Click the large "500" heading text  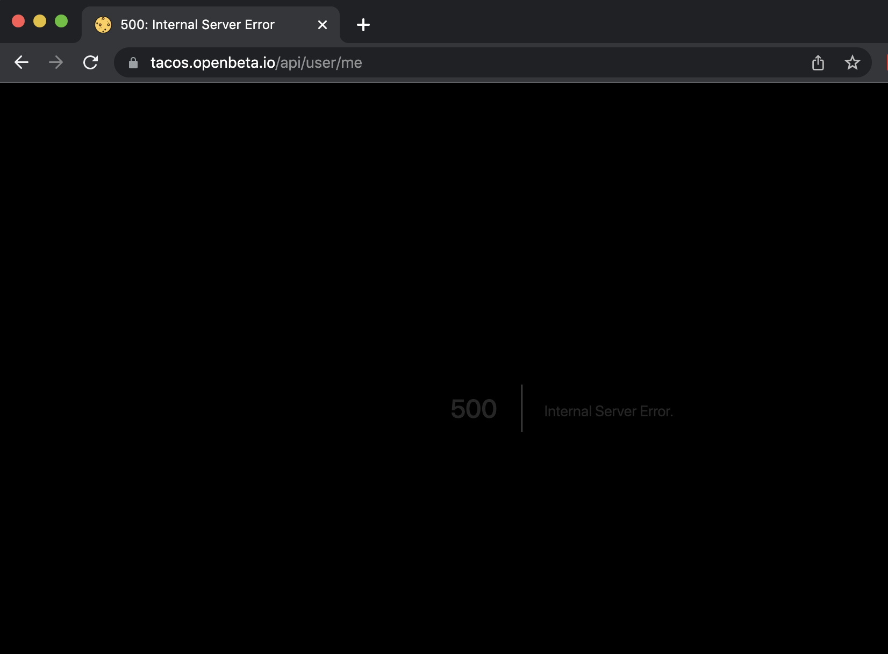pos(474,409)
